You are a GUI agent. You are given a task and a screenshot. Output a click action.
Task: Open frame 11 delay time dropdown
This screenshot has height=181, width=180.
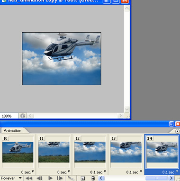click(x=63, y=172)
